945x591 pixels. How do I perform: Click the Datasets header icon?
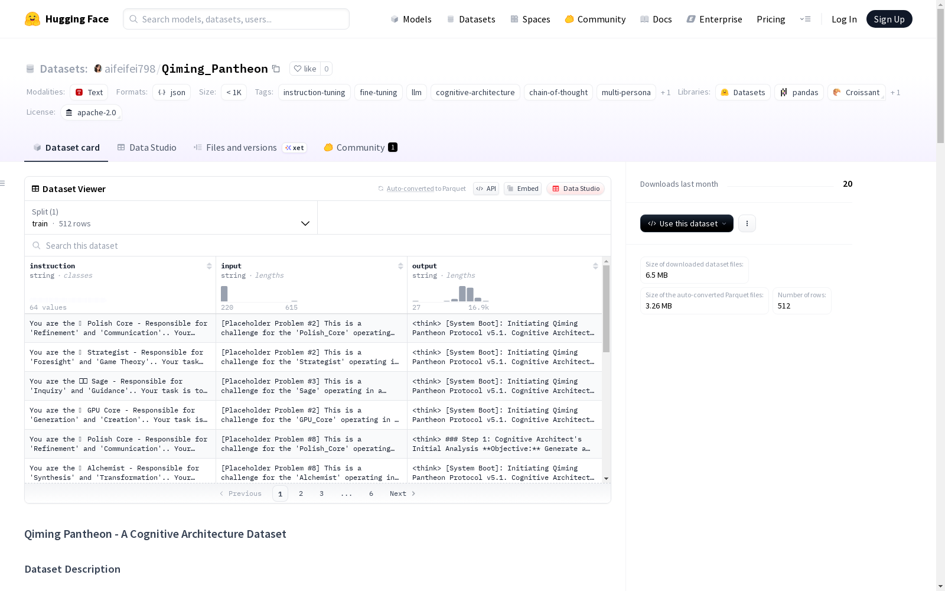(30, 69)
